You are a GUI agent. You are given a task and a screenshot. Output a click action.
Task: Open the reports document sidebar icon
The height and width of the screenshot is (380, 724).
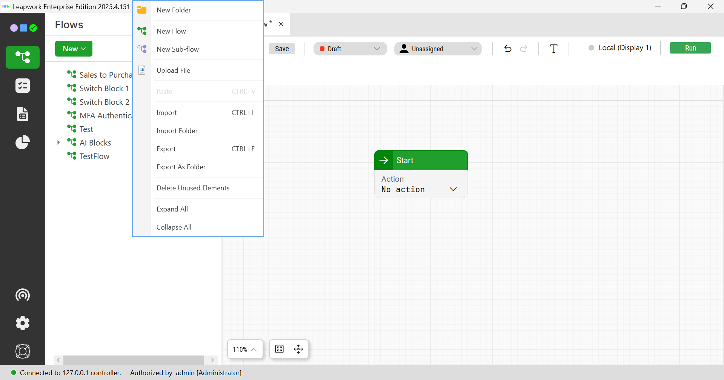point(23,114)
